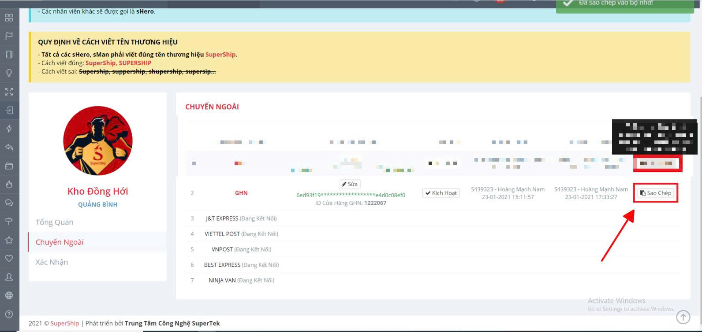Click the Sao Chép copy button for GHN
This screenshot has height=332, width=702.
click(x=656, y=193)
